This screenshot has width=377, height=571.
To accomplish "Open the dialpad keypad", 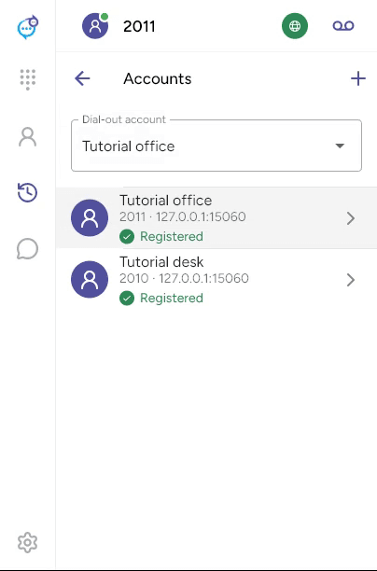I will [28, 79].
